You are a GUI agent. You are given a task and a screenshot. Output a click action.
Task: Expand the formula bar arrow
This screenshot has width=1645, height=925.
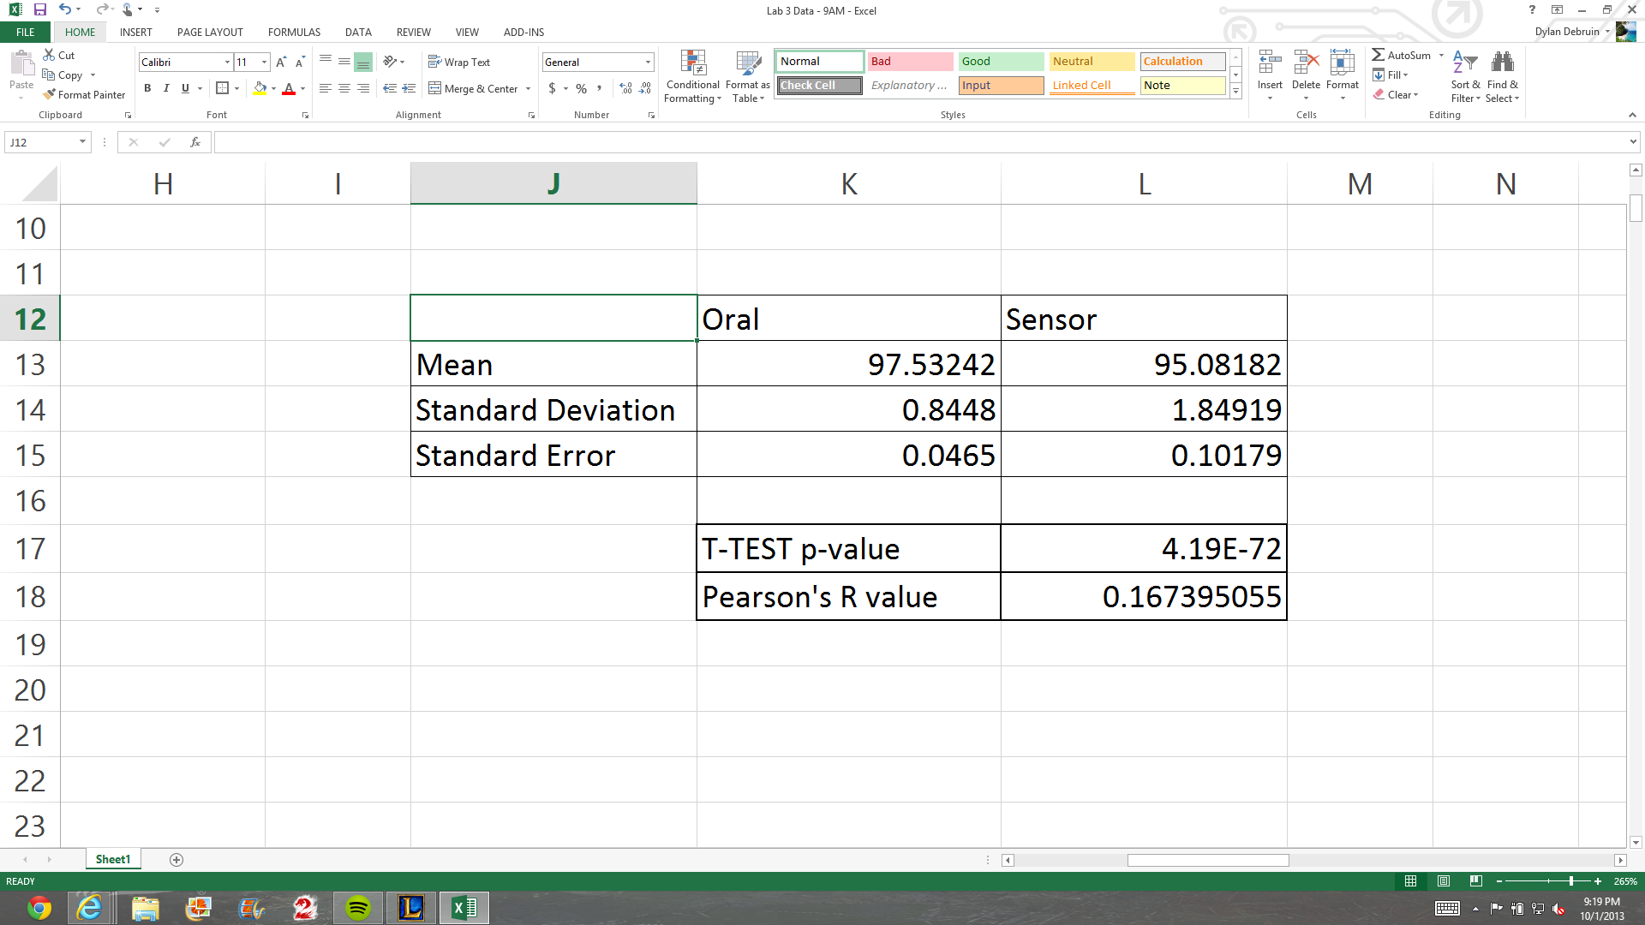coord(1633,142)
